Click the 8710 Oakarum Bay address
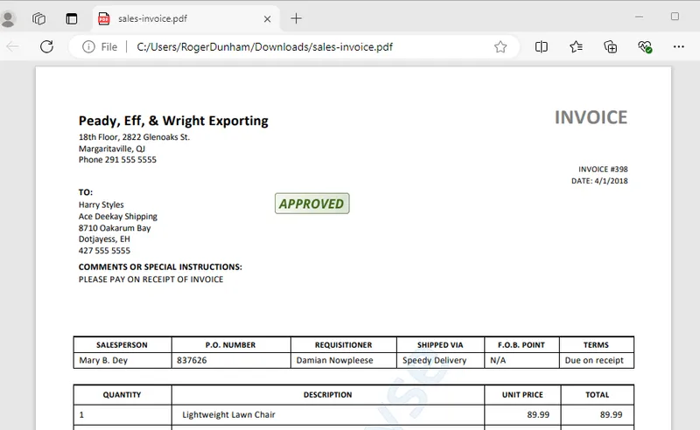700x430 pixels. click(115, 228)
